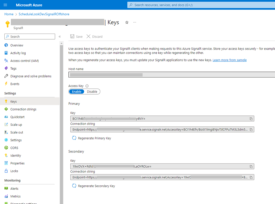
Task: Click the Metrics chart icon
Action: tap(6, 196)
